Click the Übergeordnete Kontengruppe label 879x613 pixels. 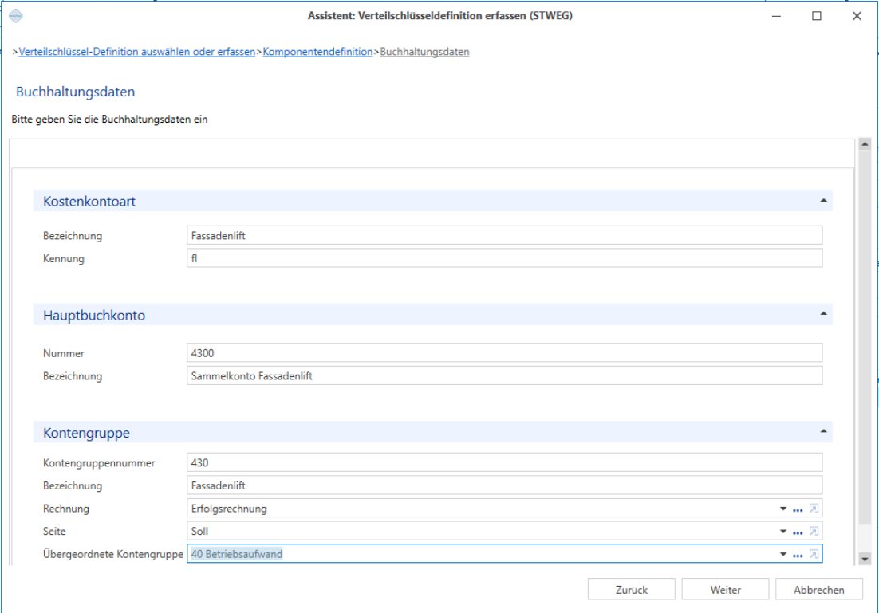(x=113, y=554)
